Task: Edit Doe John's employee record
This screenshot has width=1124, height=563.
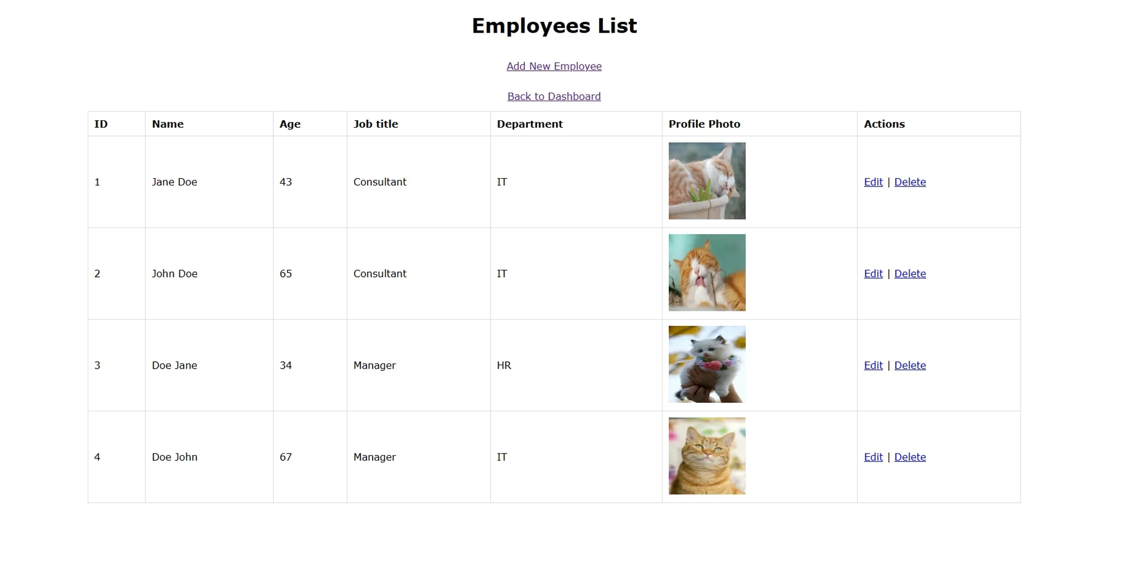Action: (x=873, y=457)
